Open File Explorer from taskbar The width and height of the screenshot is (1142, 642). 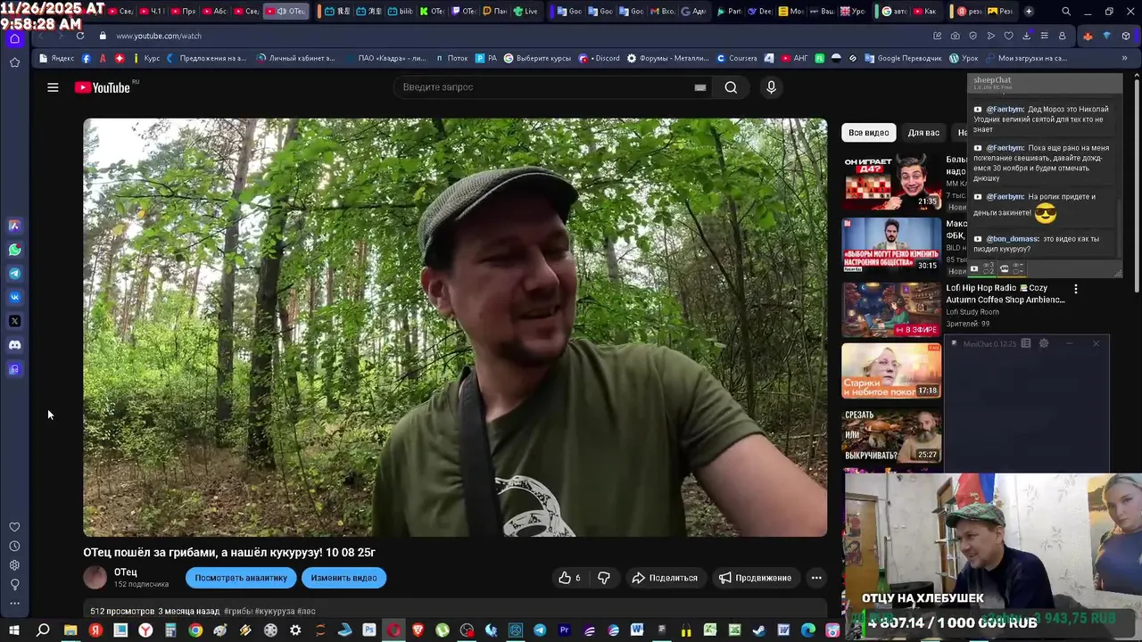point(70,630)
